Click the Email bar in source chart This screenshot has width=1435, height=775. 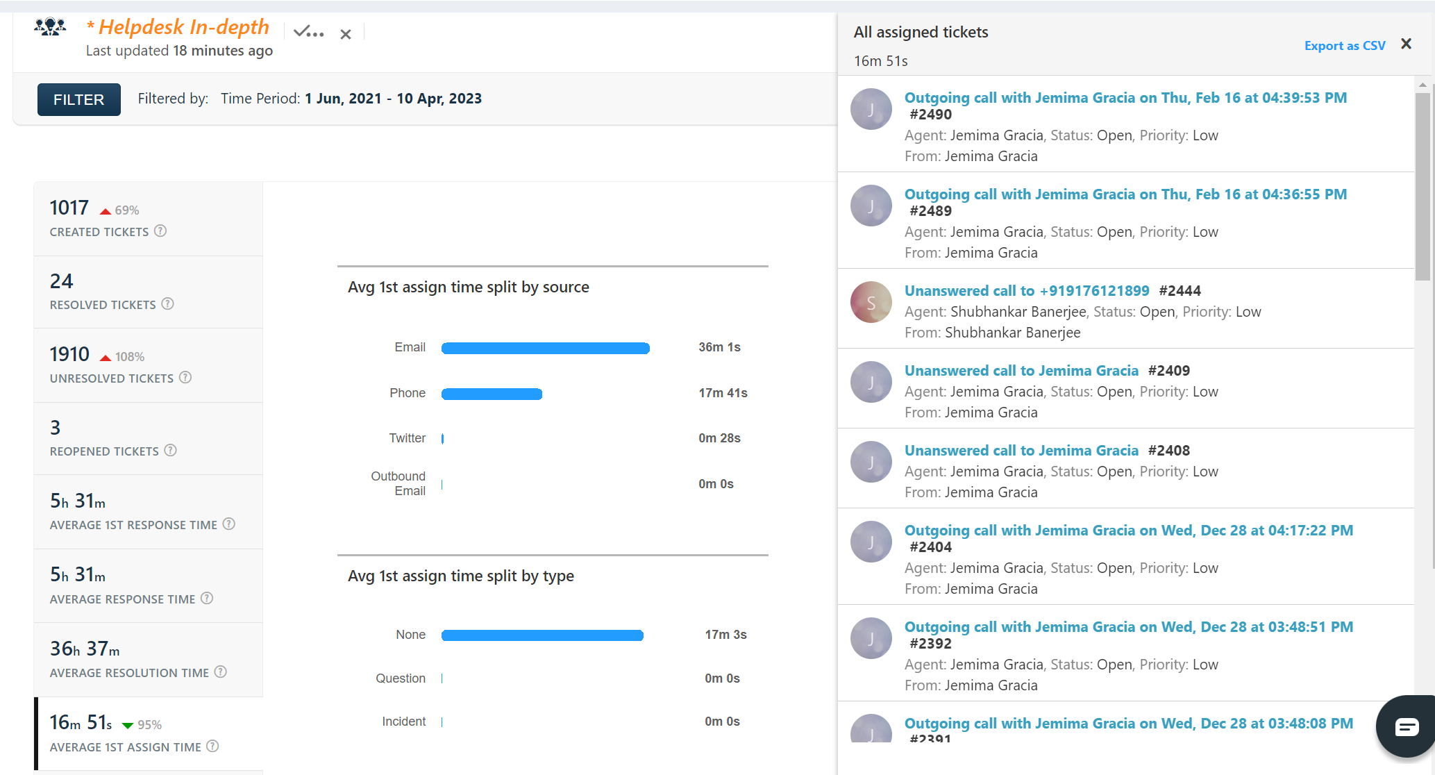tap(545, 348)
